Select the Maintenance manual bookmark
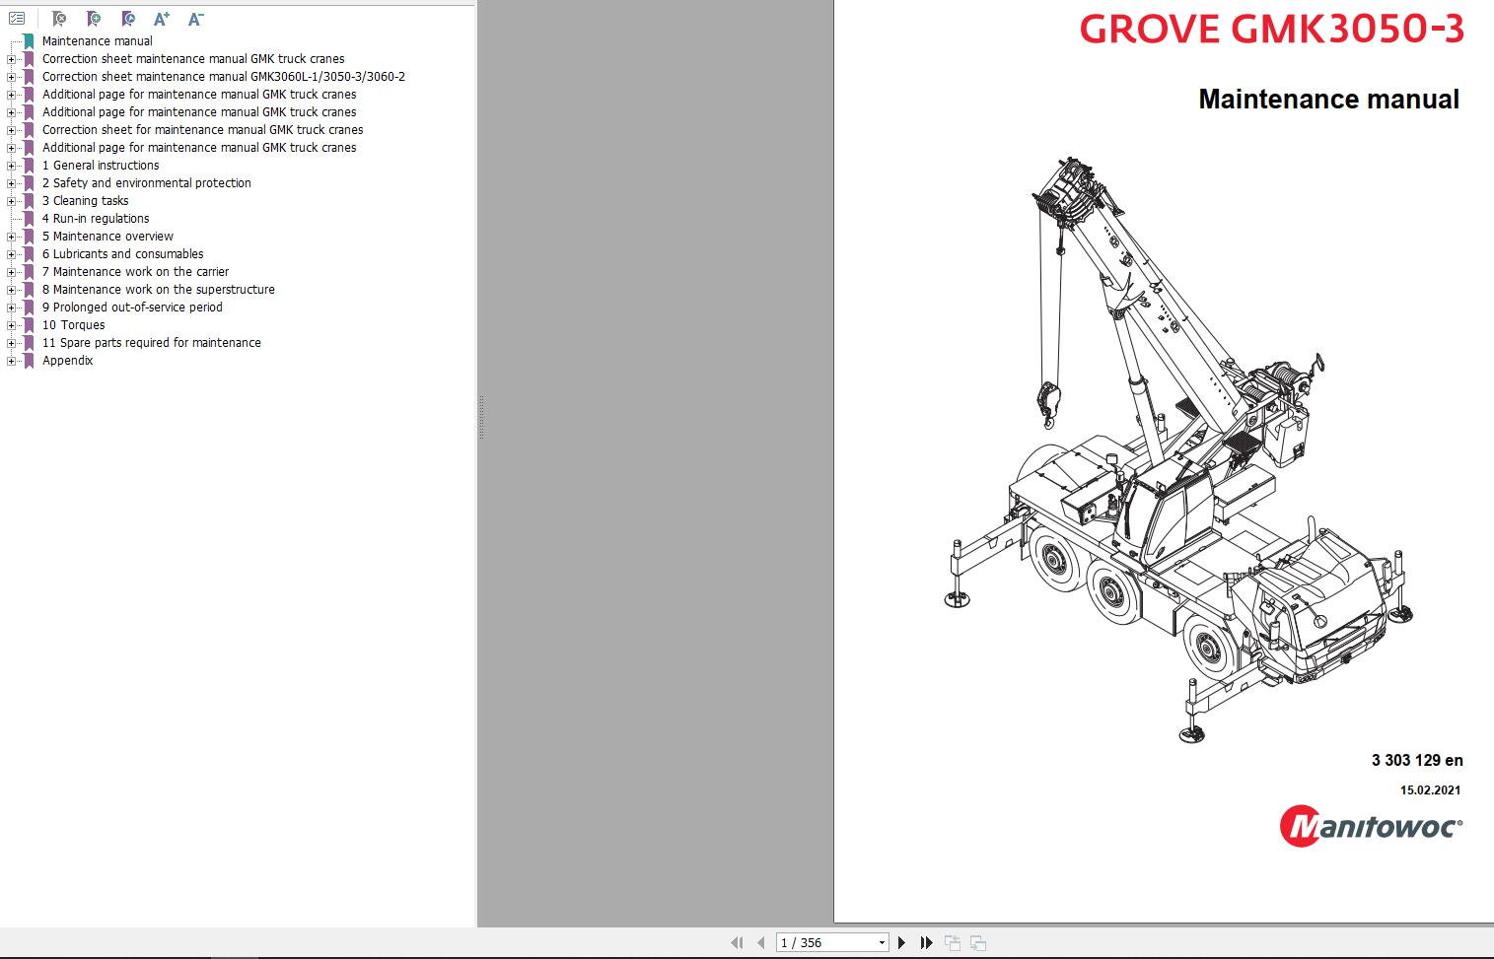1494x959 pixels. (x=98, y=41)
